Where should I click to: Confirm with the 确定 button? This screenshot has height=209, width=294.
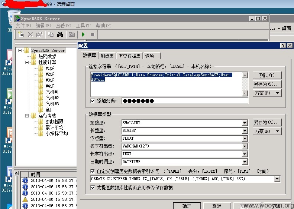pos(187,206)
